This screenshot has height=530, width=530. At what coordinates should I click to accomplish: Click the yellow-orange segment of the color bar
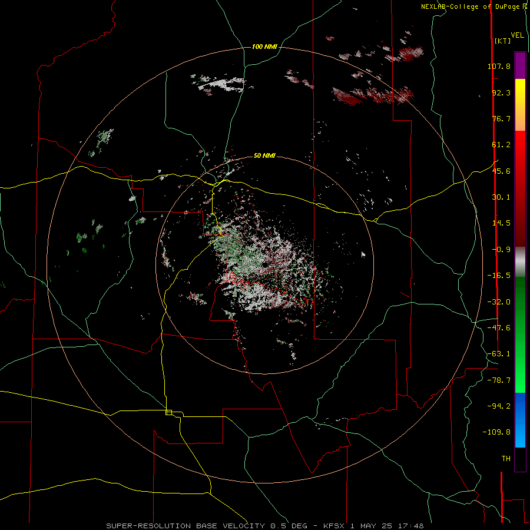(x=520, y=105)
